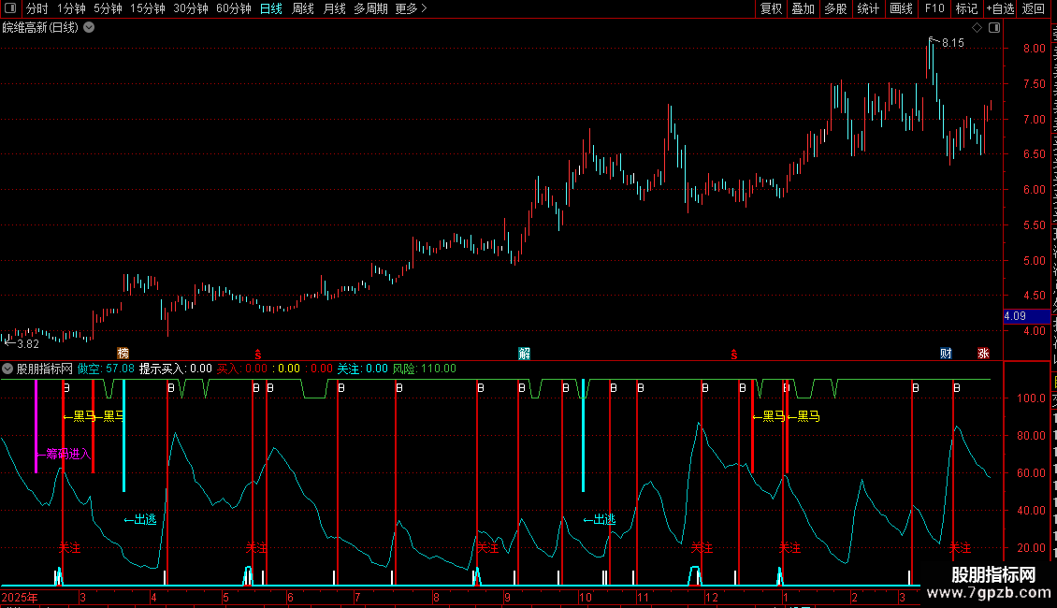Select the 60分钟 period tab
This screenshot has height=608, width=1057.
click(234, 8)
